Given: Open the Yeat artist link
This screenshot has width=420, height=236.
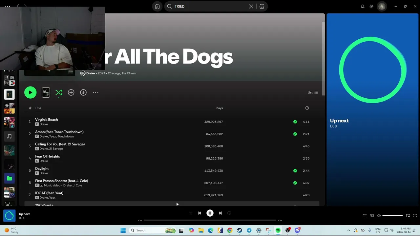Looking at the screenshot, I should pos(52,198).
